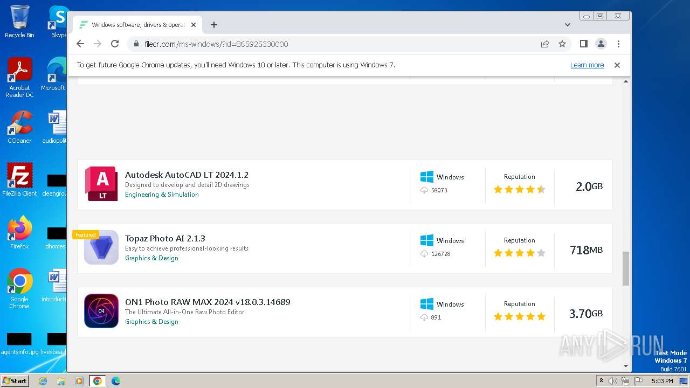Open Graphics & Design link under ON1
This screenshot has width=690, height=388.
[151, 322]
